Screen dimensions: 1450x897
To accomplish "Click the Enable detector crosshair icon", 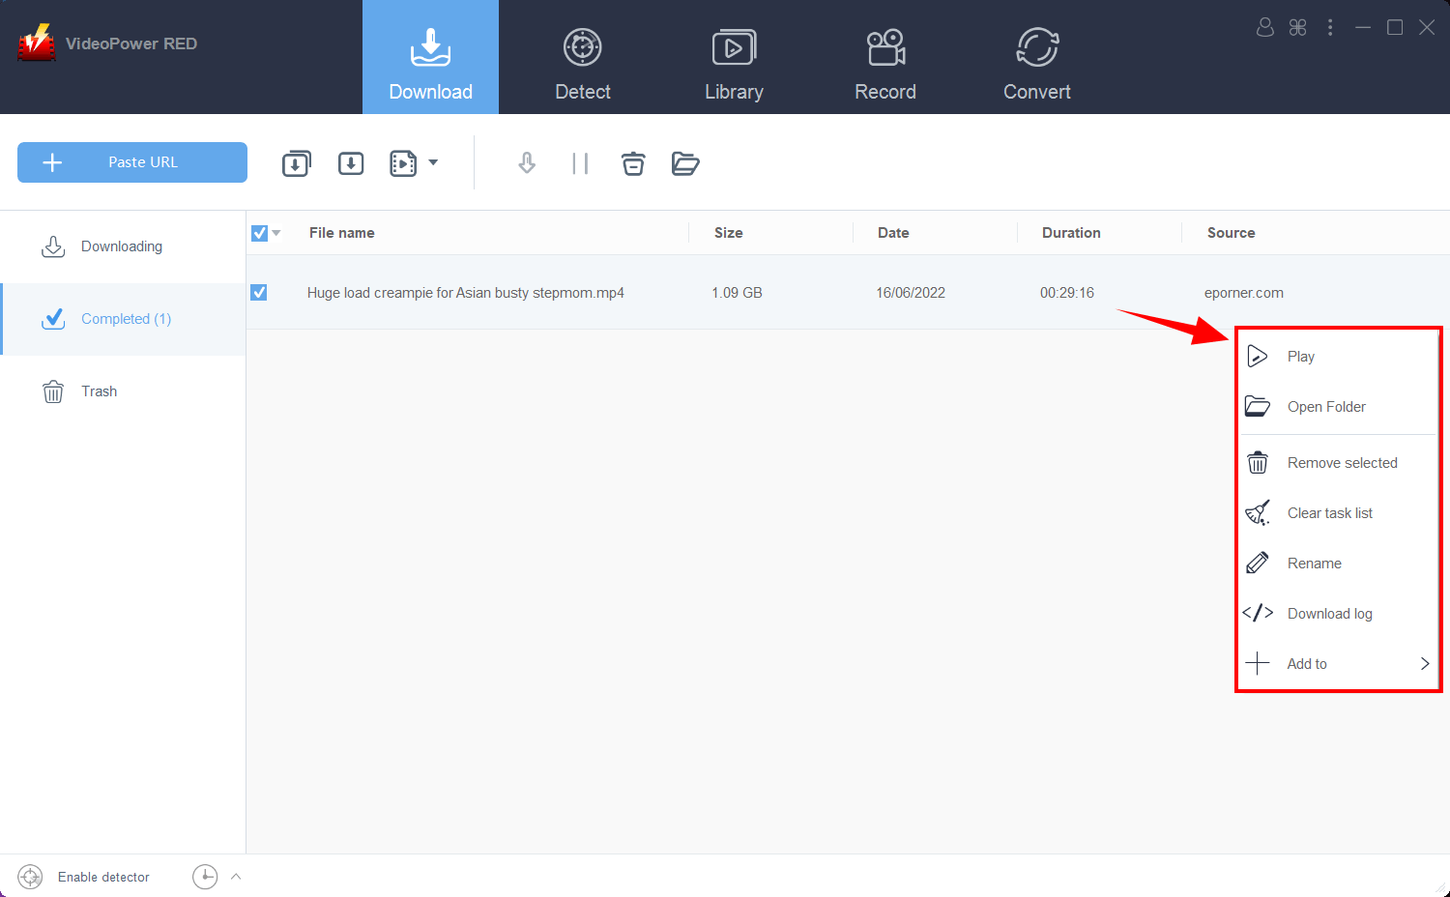I will coord(30,877).
